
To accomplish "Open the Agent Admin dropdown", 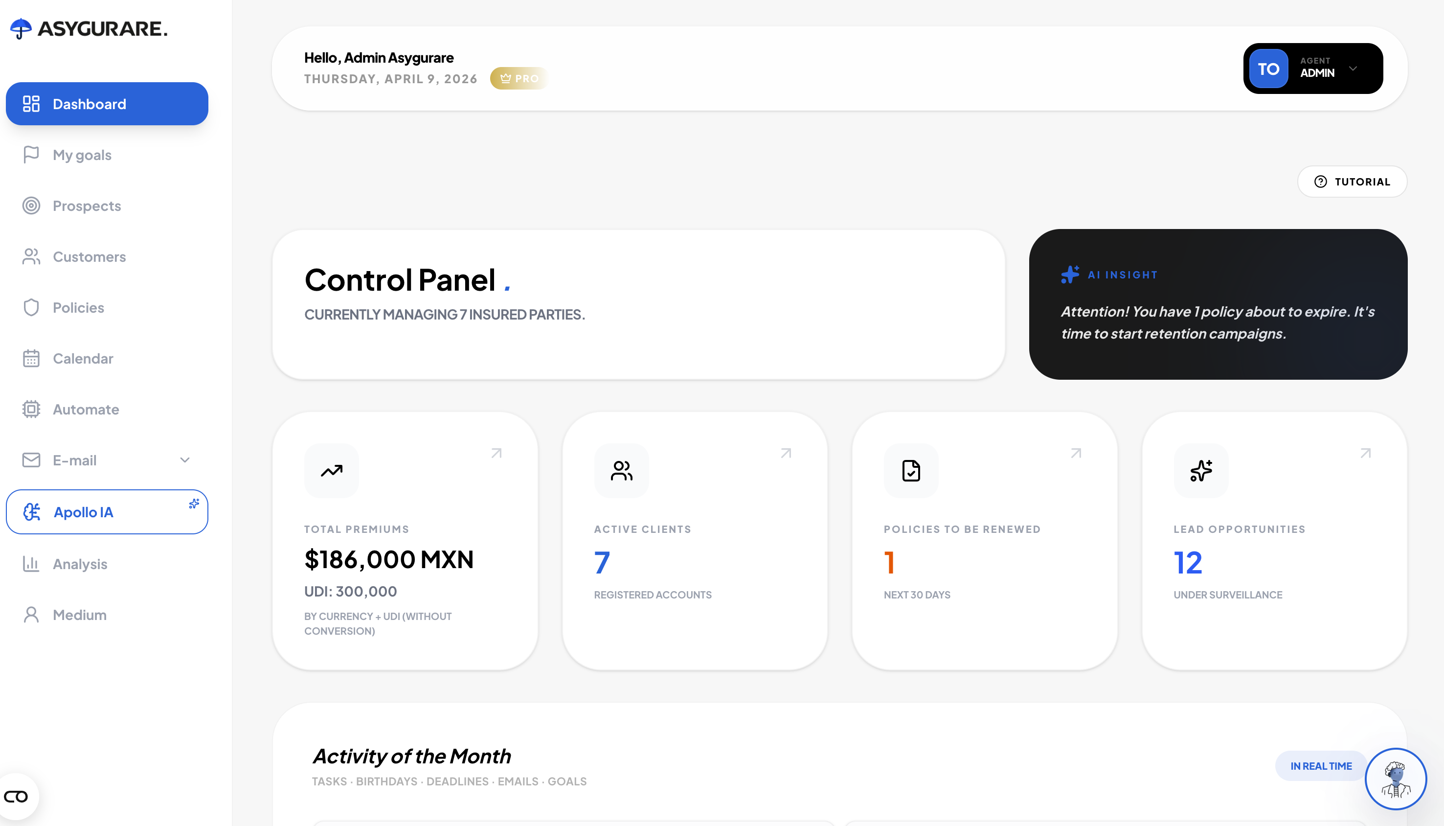I will pyautogui.click(x=1353, y=69).
